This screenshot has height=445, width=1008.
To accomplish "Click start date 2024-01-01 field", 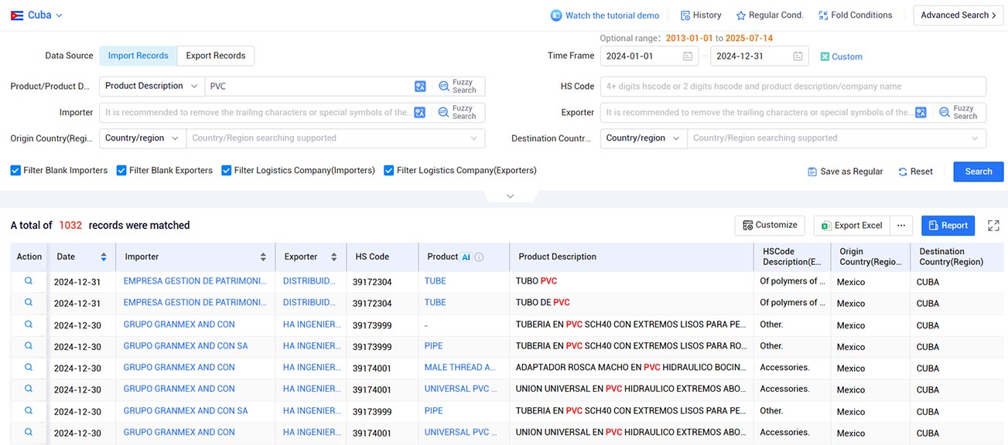I will pyautogui.click(x=649, y=56).
